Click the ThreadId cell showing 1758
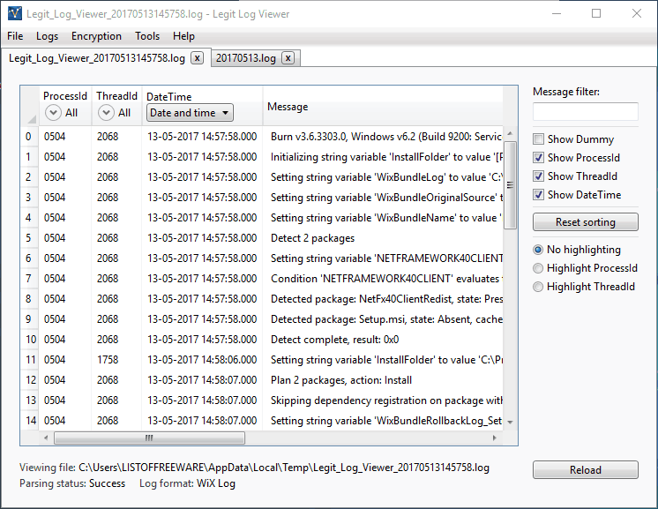This screenshot has height=509, width=658. (116, 360)
